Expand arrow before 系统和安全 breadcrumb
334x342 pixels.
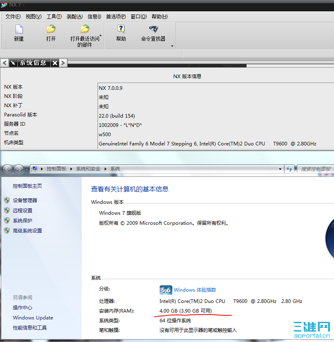pos(71,169)
